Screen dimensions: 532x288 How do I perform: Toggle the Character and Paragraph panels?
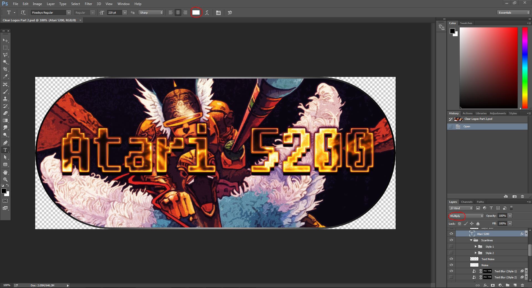pyautogui.click(x=218, y=12)
